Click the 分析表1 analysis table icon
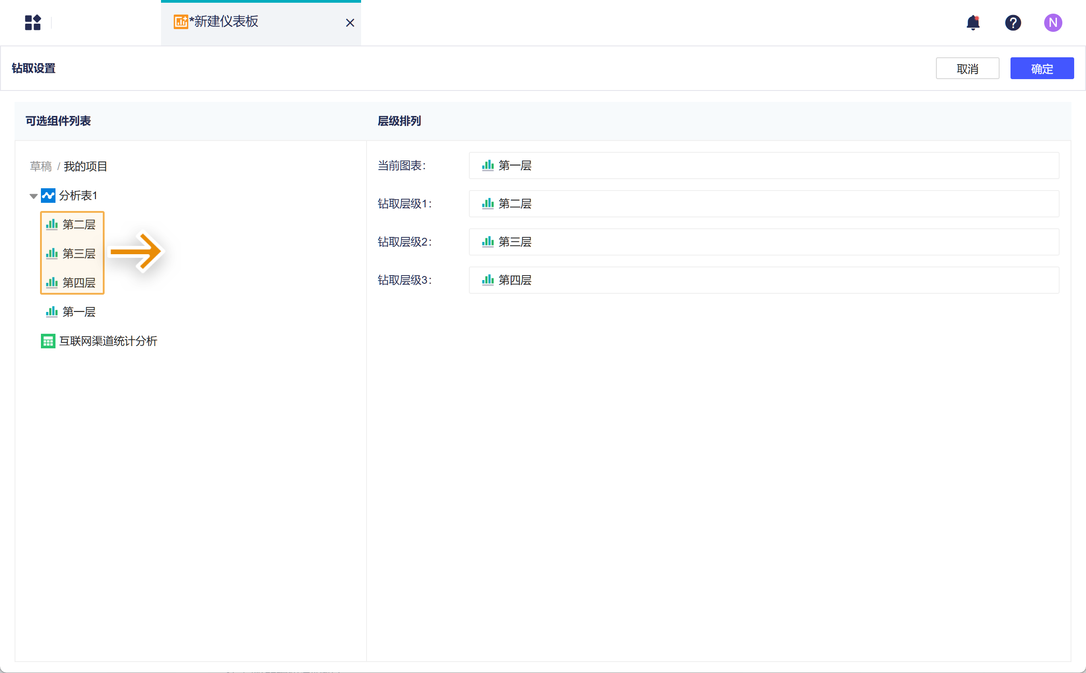The height and width of the screenshot is (673, 1086). tap(48, 196)
